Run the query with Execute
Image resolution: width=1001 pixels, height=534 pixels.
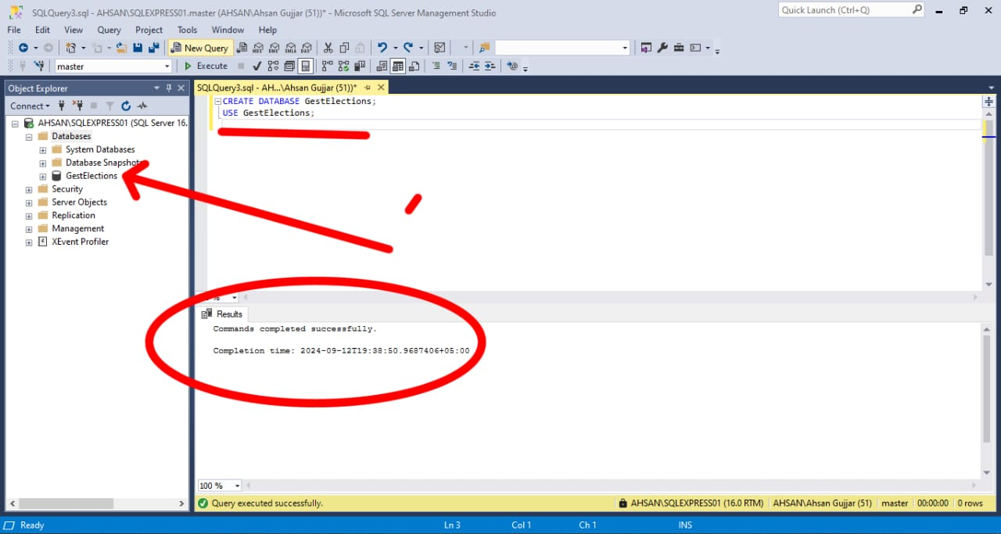(206, 66)
